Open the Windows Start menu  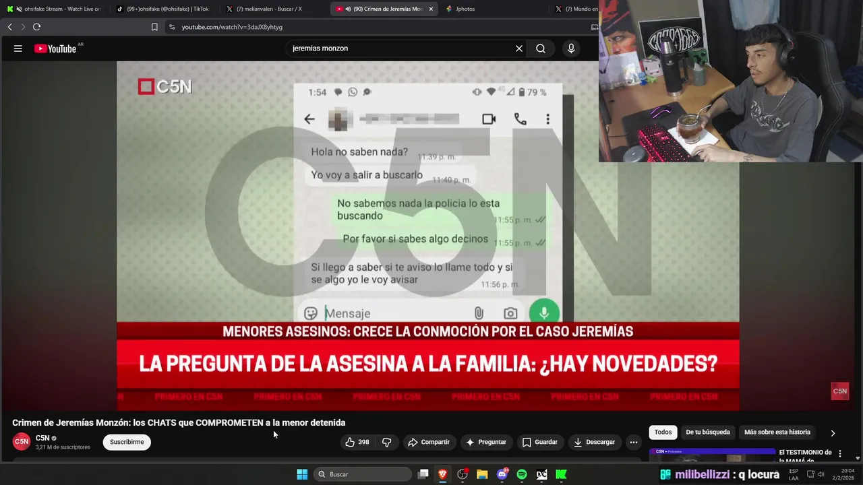(x=302, y=474)
